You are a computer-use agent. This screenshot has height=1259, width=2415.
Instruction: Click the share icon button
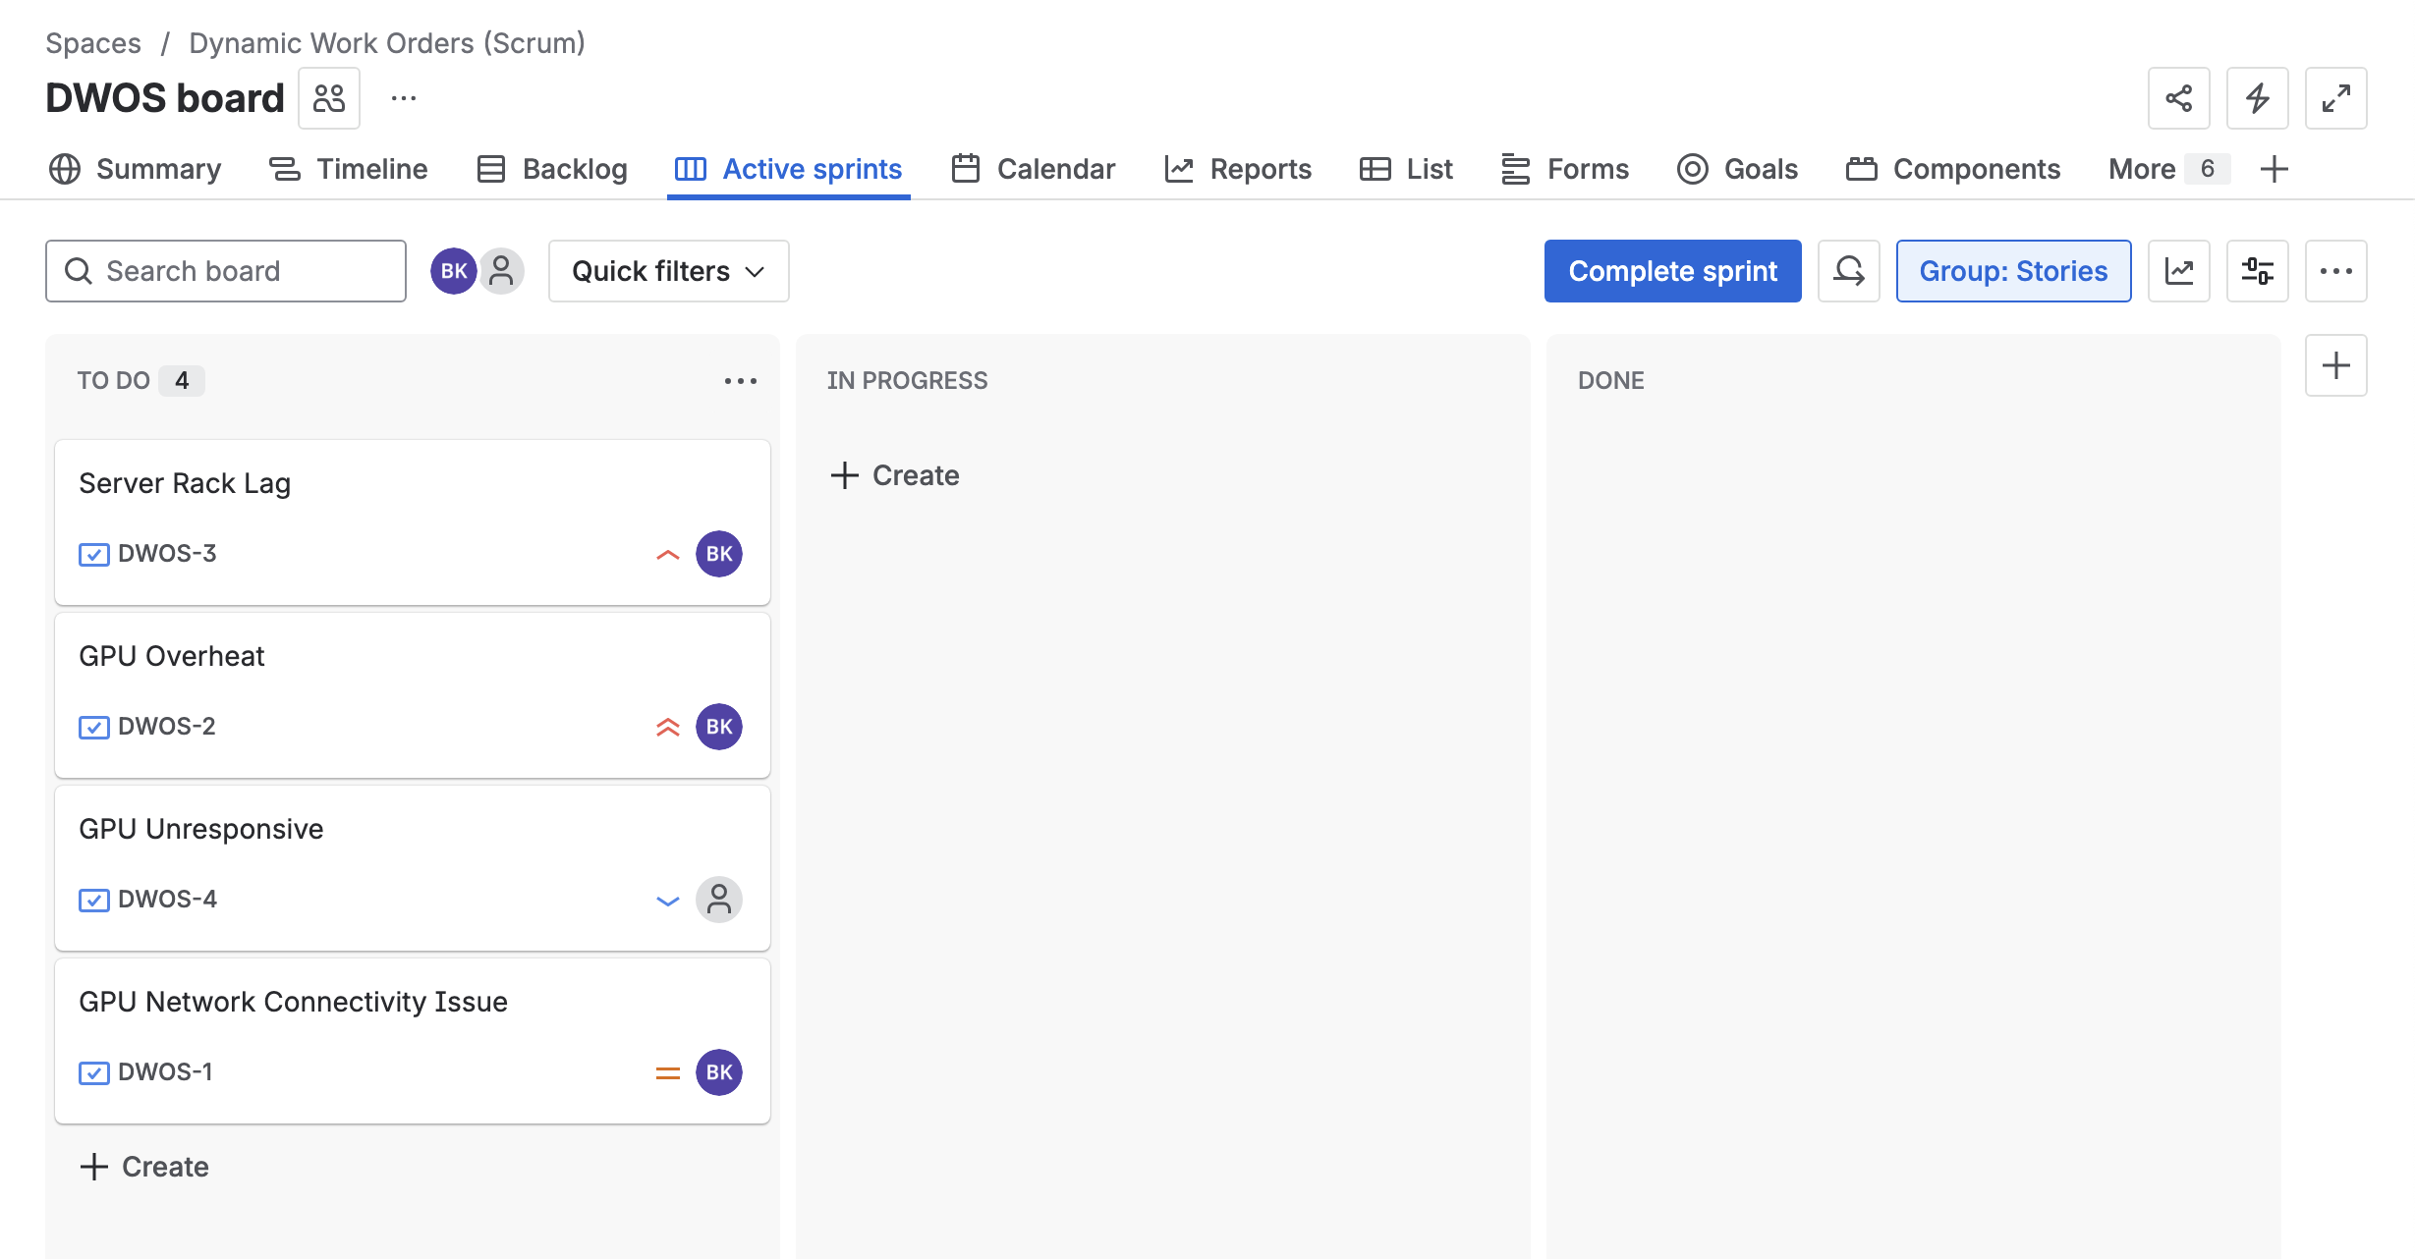(x=2178, y=98)
